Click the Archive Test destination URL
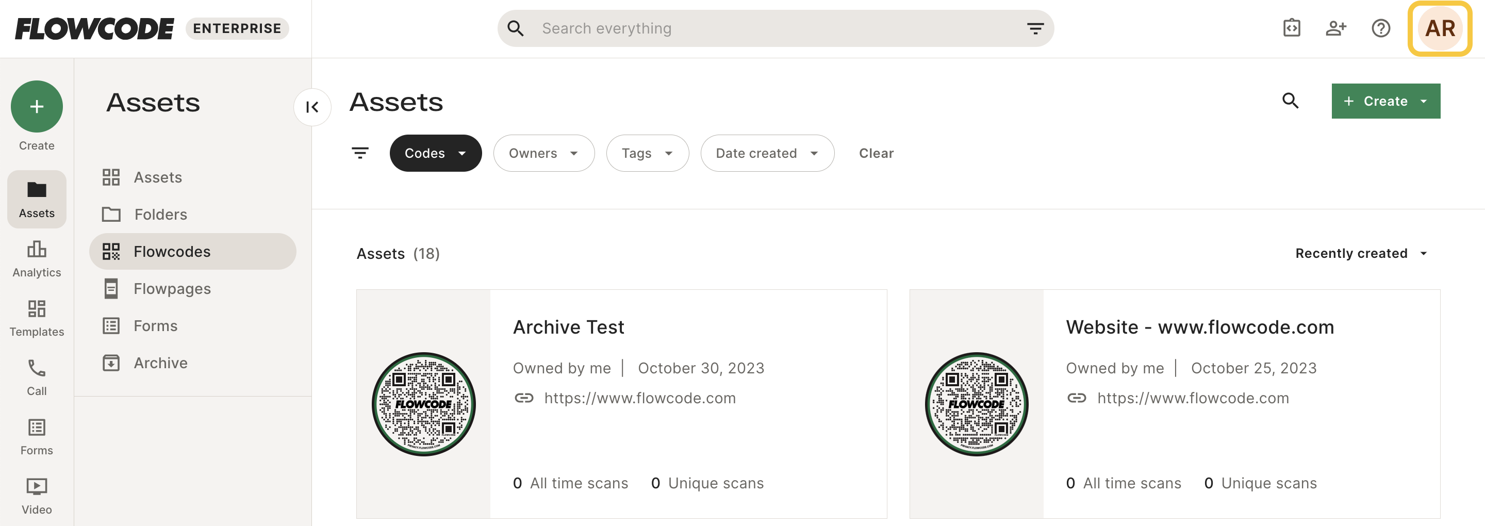Screen dimensions: 1485x526 coord(640,398)
